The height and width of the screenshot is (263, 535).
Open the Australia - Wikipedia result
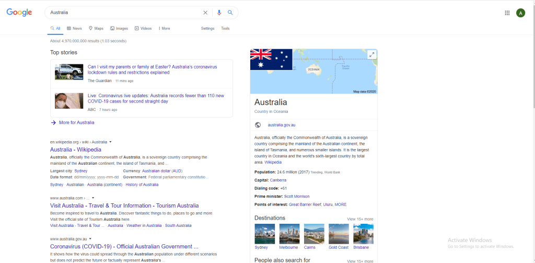click(x=76, y=150)
